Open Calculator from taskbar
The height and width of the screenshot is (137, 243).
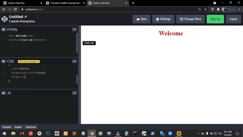pyautogui.click(x=126, y=134)
